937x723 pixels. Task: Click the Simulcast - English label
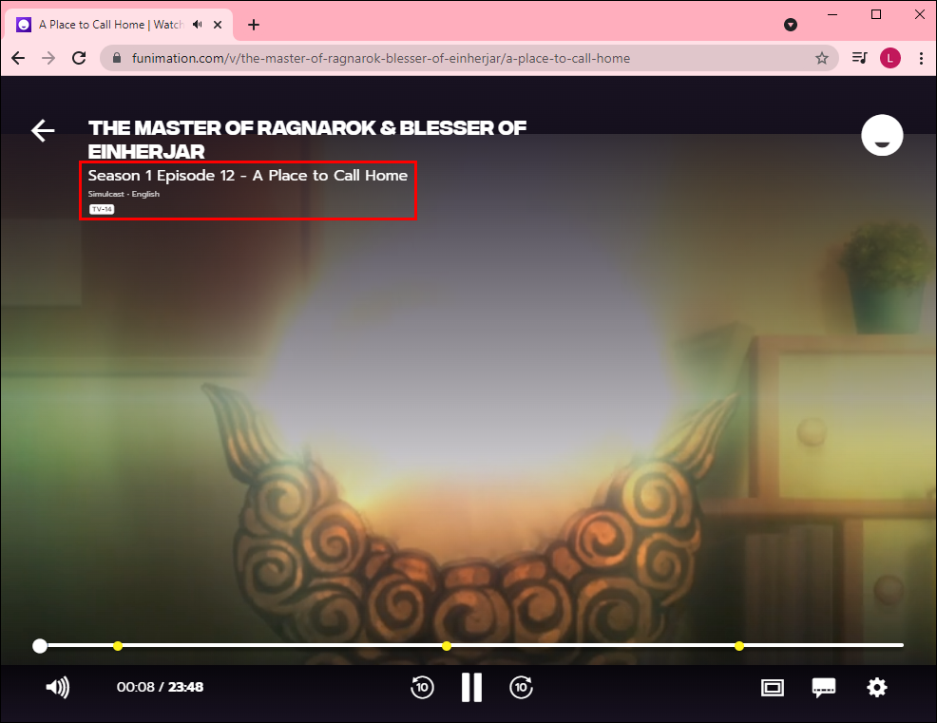124,194
